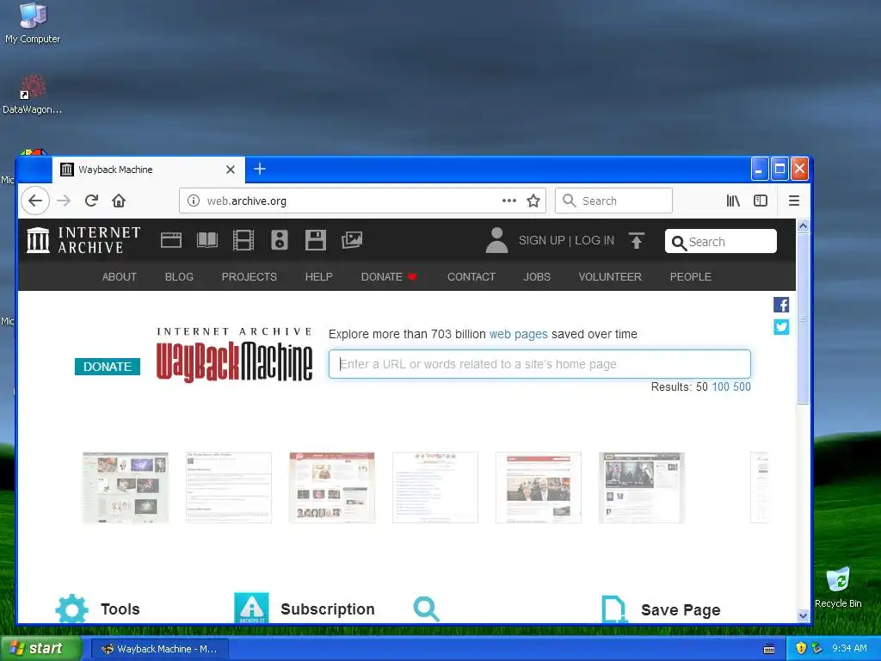The height and width of the screenshot is (661, 881).
Task: Open the fifth thumbnail with news photo
Action: [539, 487]
